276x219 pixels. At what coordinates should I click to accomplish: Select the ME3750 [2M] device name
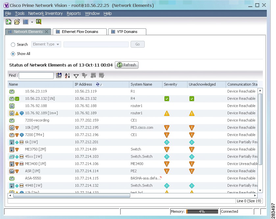36,149
